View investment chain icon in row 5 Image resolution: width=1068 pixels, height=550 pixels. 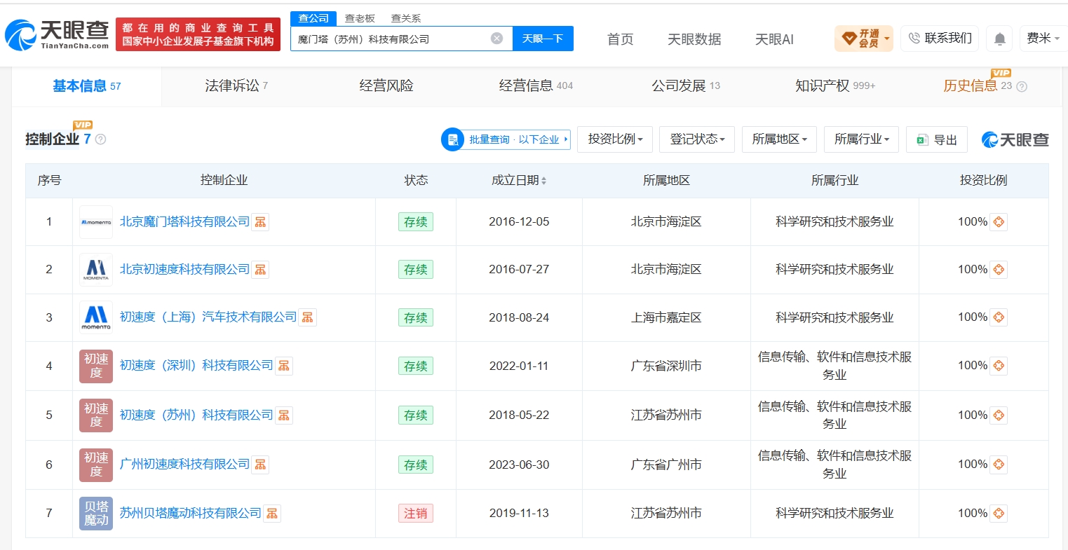click(x=999, y=415)
